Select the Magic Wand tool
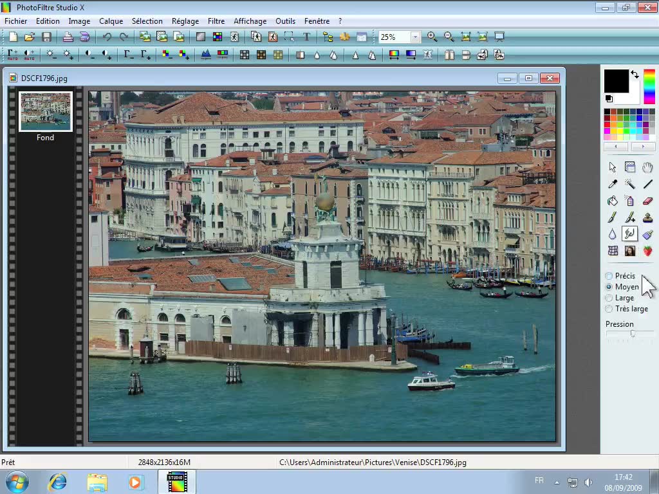This screenshot has width=659, height=494. coord(630,184)
